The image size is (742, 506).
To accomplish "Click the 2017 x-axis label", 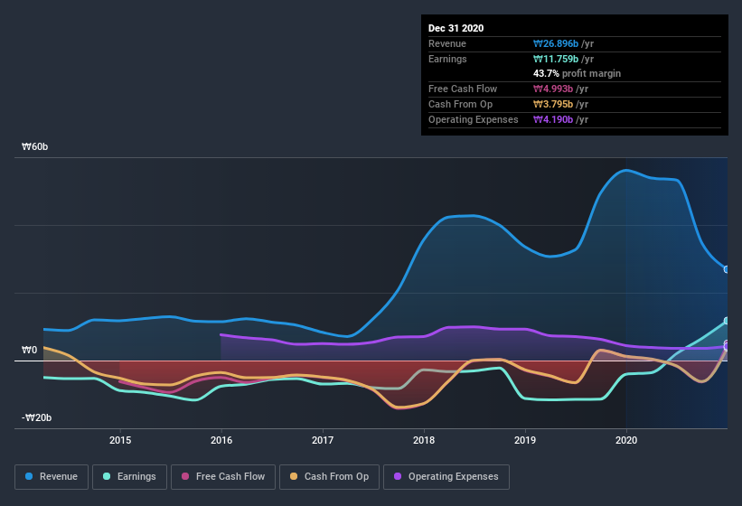I will tap(323, 440).
